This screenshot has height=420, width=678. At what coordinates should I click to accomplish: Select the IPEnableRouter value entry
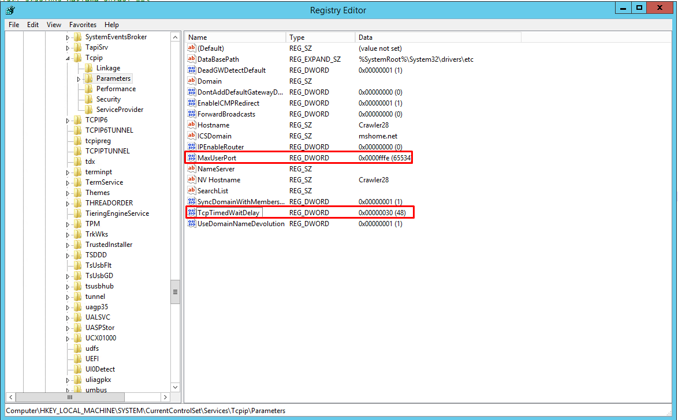(x=221, y=147)
